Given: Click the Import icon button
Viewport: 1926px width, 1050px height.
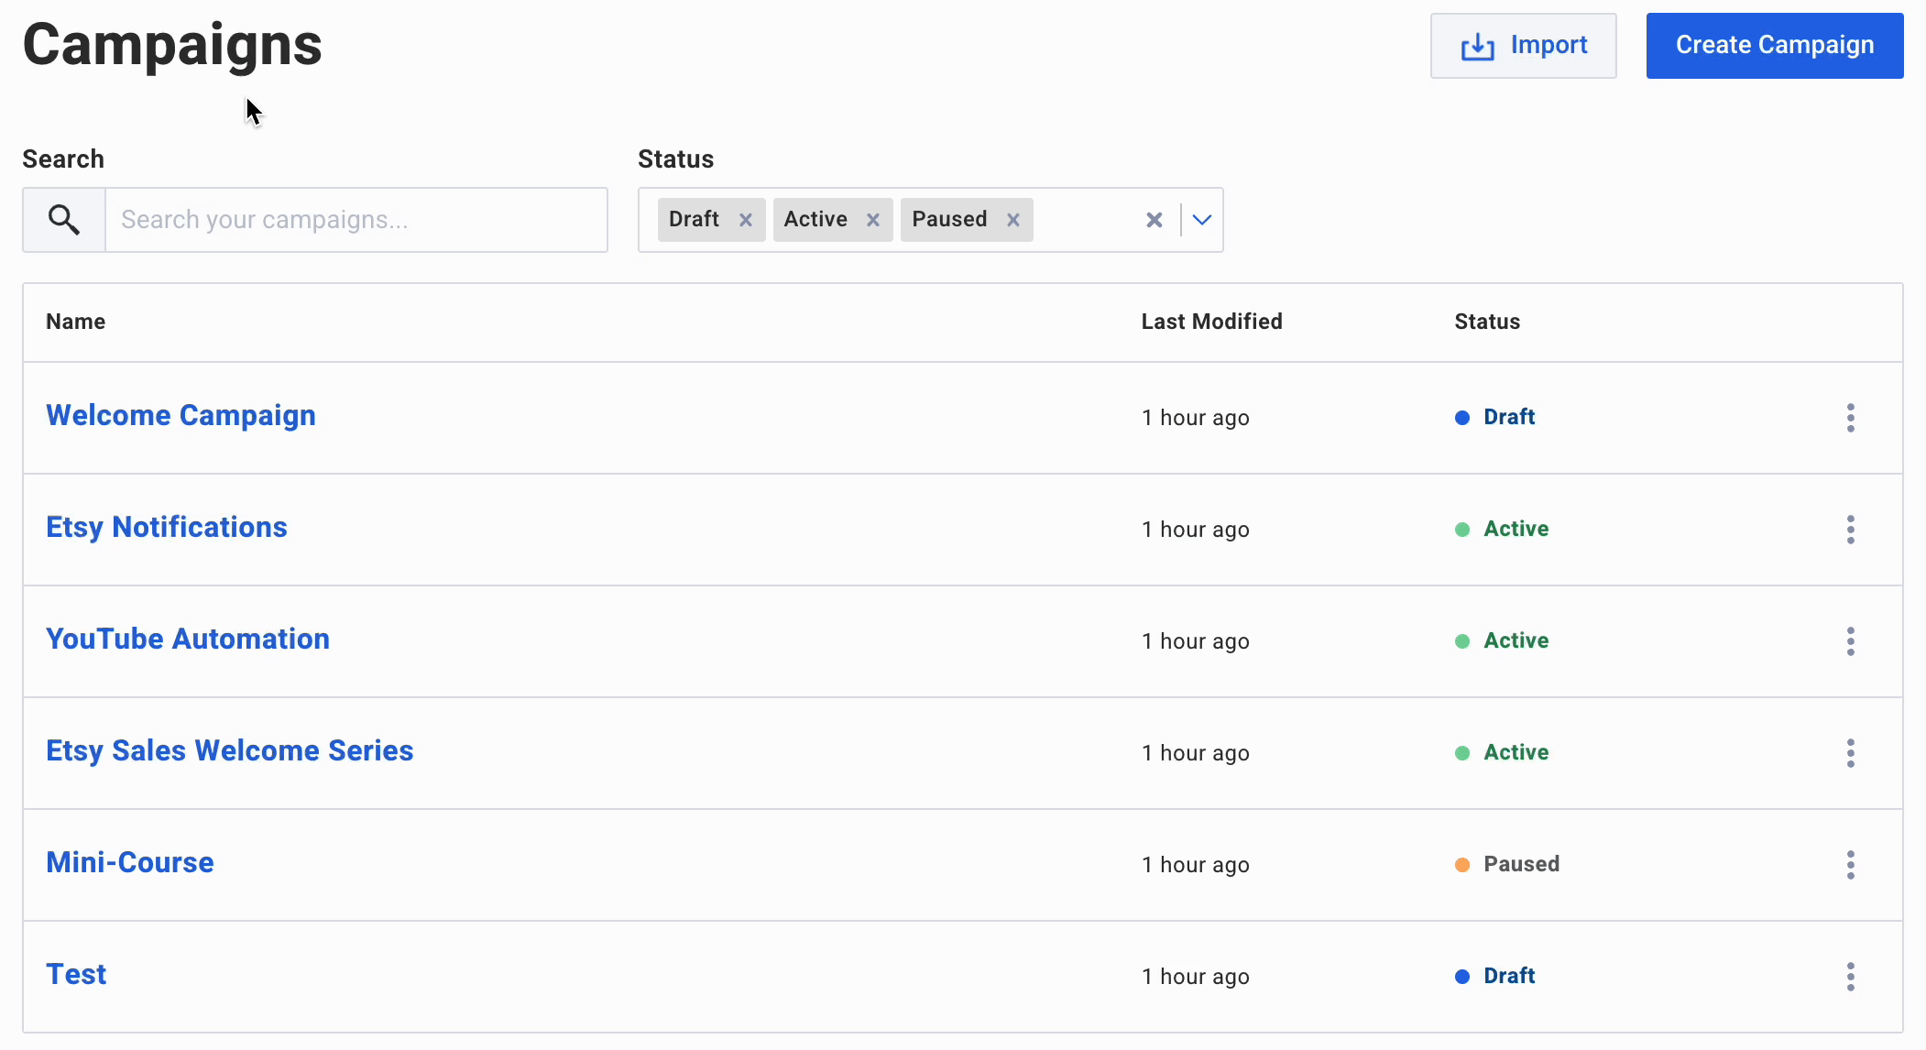Looking at the screenshot, I should 1475,45.
